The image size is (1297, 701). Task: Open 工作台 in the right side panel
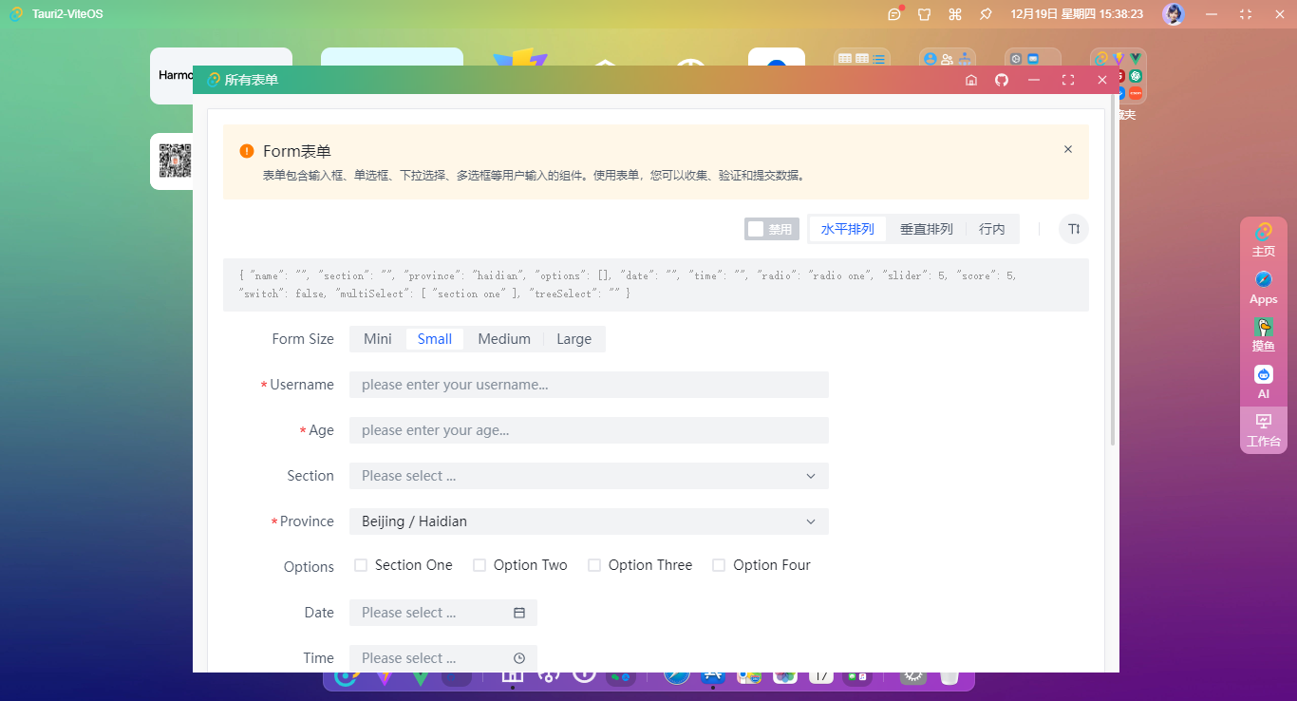coord(1264,430)
